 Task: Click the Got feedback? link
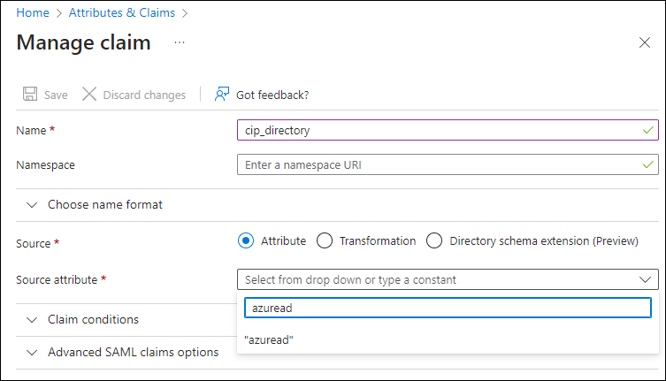click(x=272, y=95)
